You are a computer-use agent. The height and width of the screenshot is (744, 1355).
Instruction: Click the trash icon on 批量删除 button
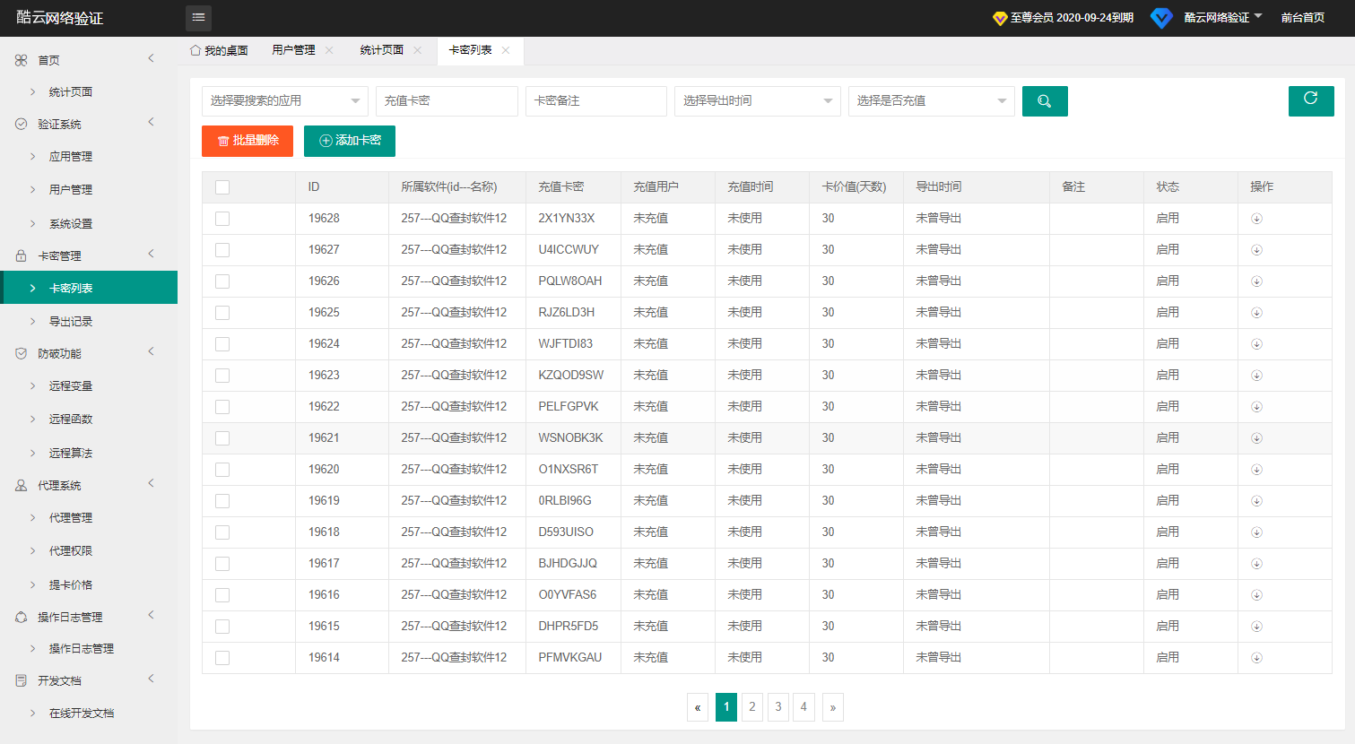tap(225, 141)
